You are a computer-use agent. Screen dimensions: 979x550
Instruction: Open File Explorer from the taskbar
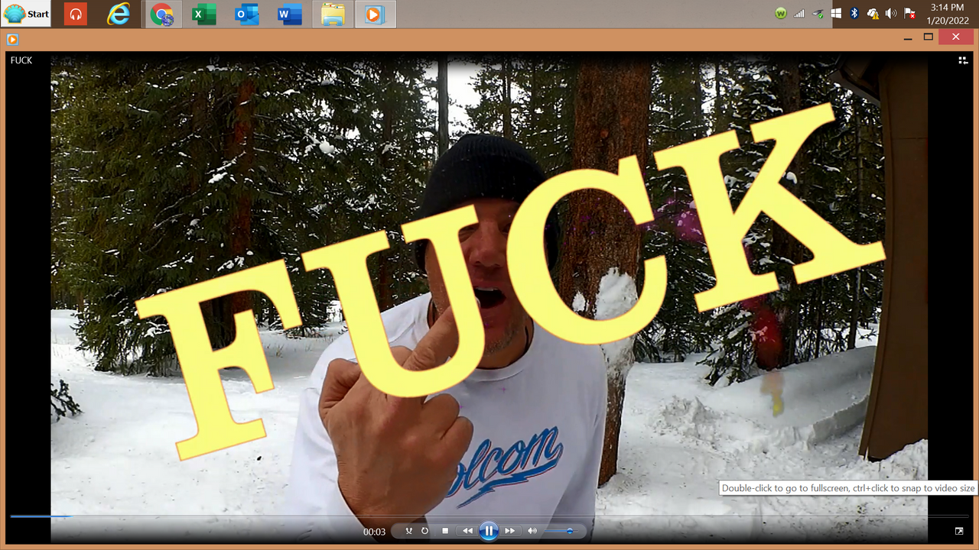[333, 14]
